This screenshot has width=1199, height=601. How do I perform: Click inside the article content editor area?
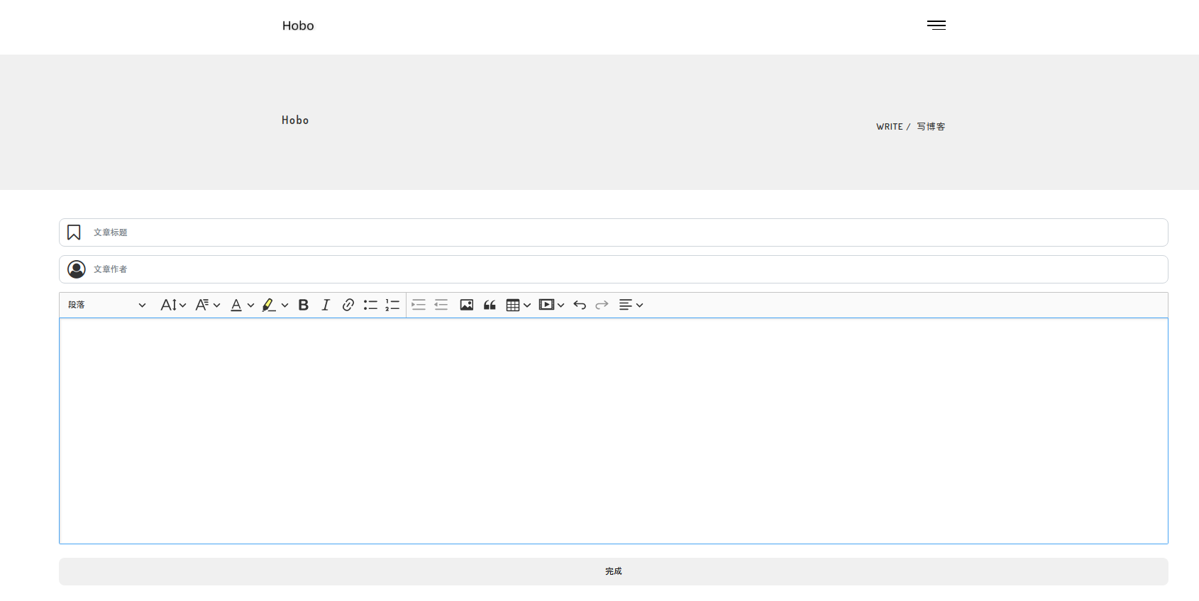coord(614,431)
